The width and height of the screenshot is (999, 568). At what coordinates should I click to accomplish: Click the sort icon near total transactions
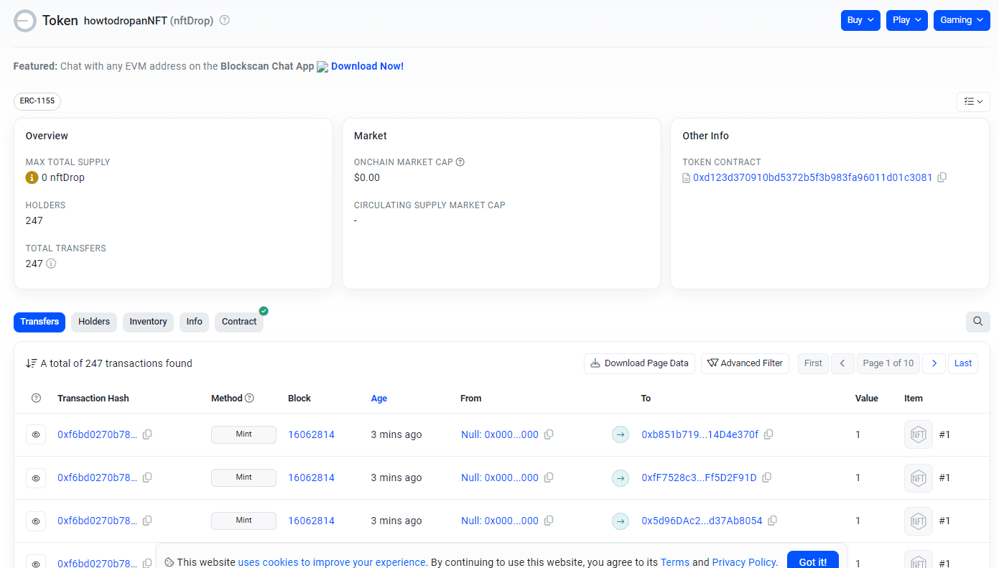[x=32, y=363]
